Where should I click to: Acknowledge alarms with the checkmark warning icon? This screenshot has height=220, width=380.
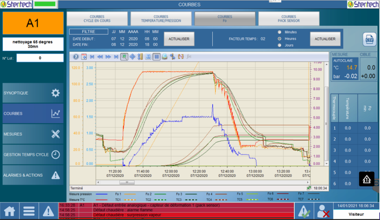[x=304, y=211]
